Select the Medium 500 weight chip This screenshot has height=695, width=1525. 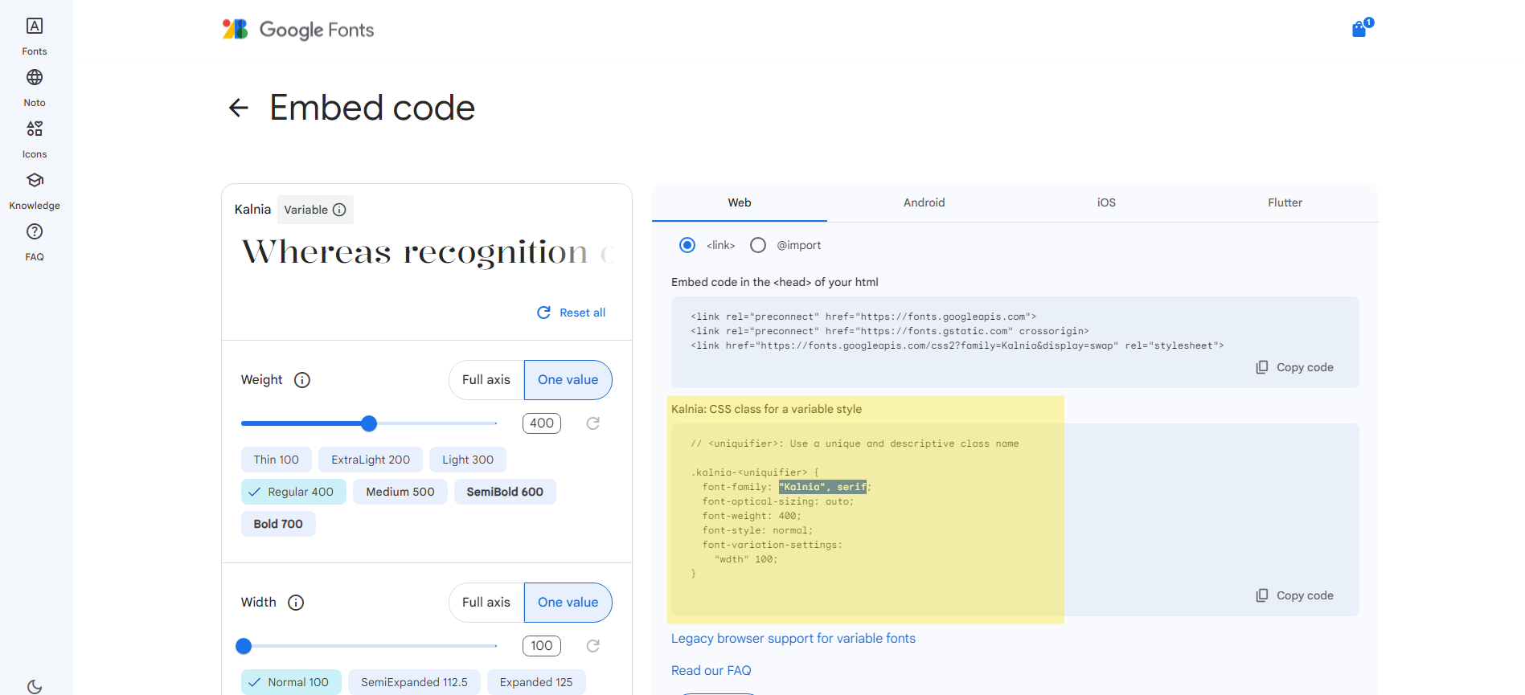pos(400,492)
